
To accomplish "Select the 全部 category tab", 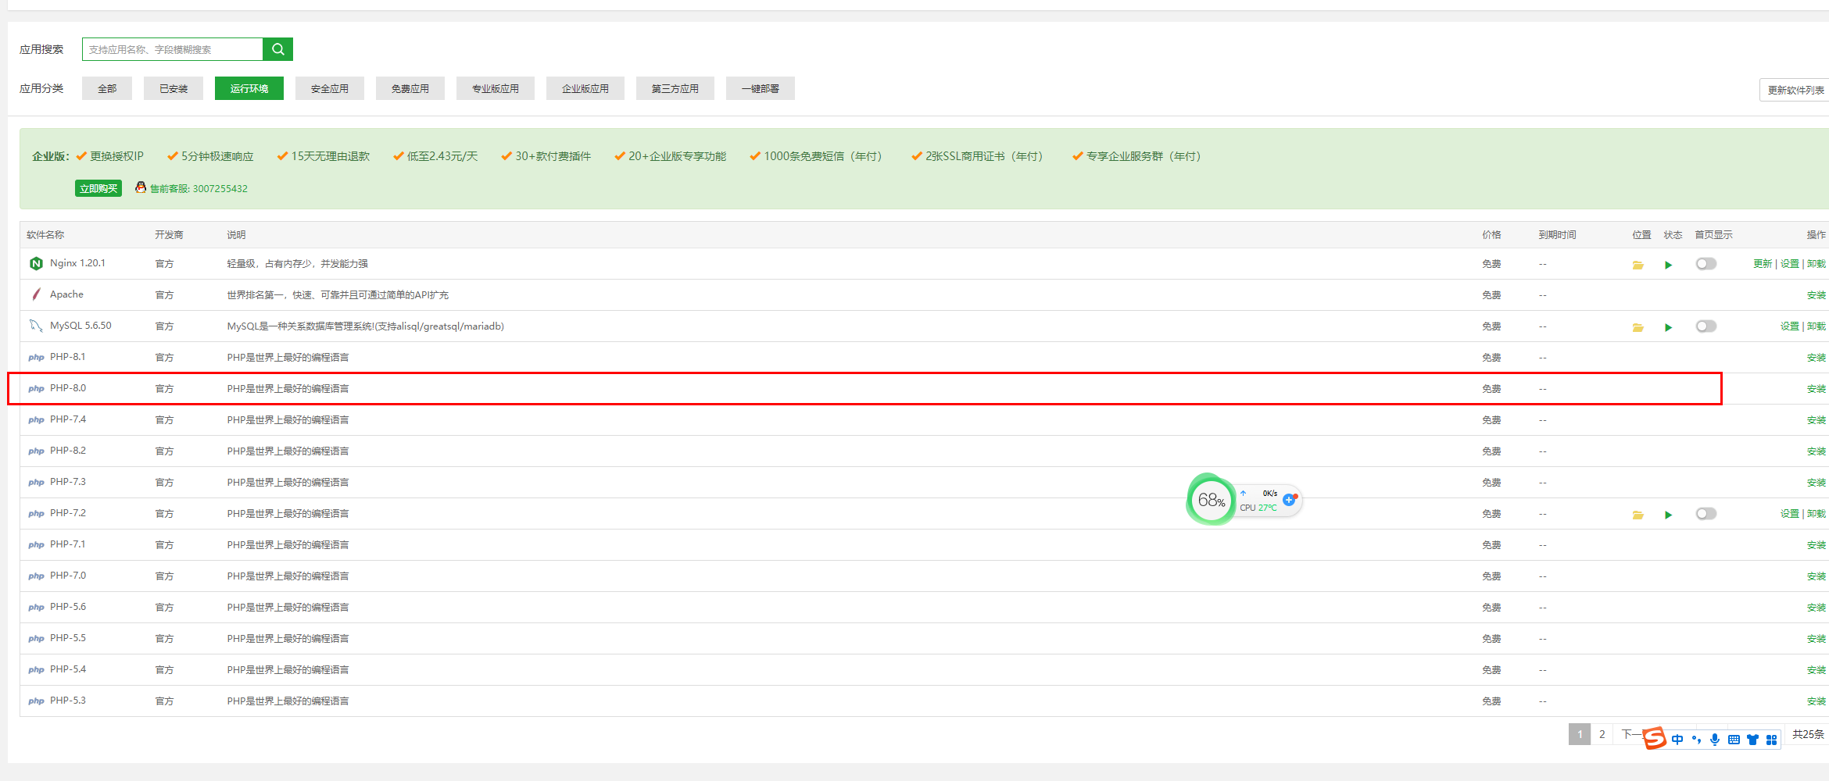I will [x=107, y=88].
